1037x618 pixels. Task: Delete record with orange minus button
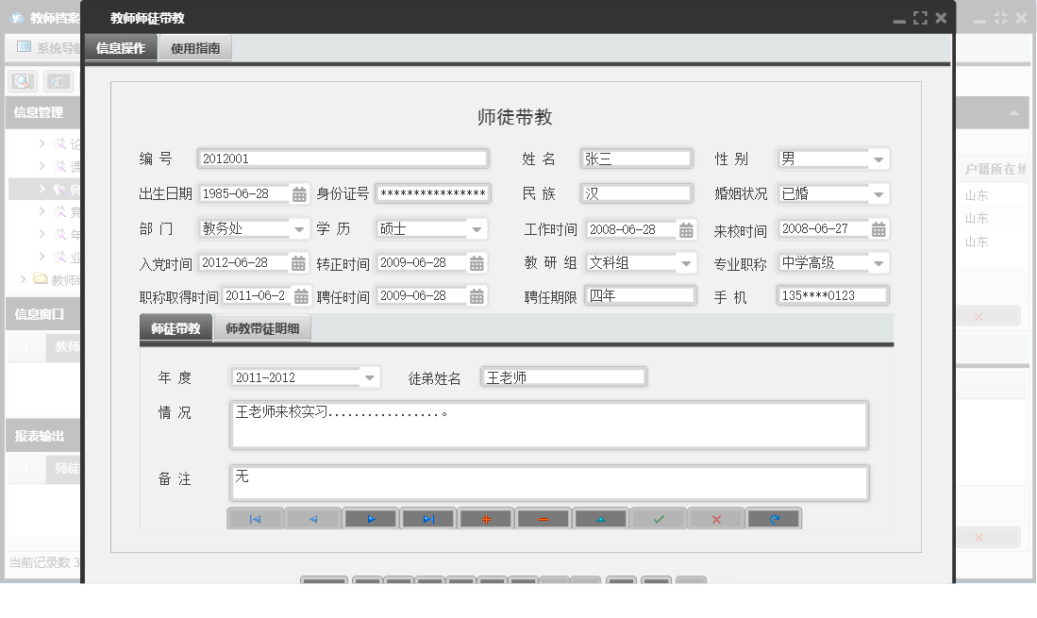[x=544, y=519]
